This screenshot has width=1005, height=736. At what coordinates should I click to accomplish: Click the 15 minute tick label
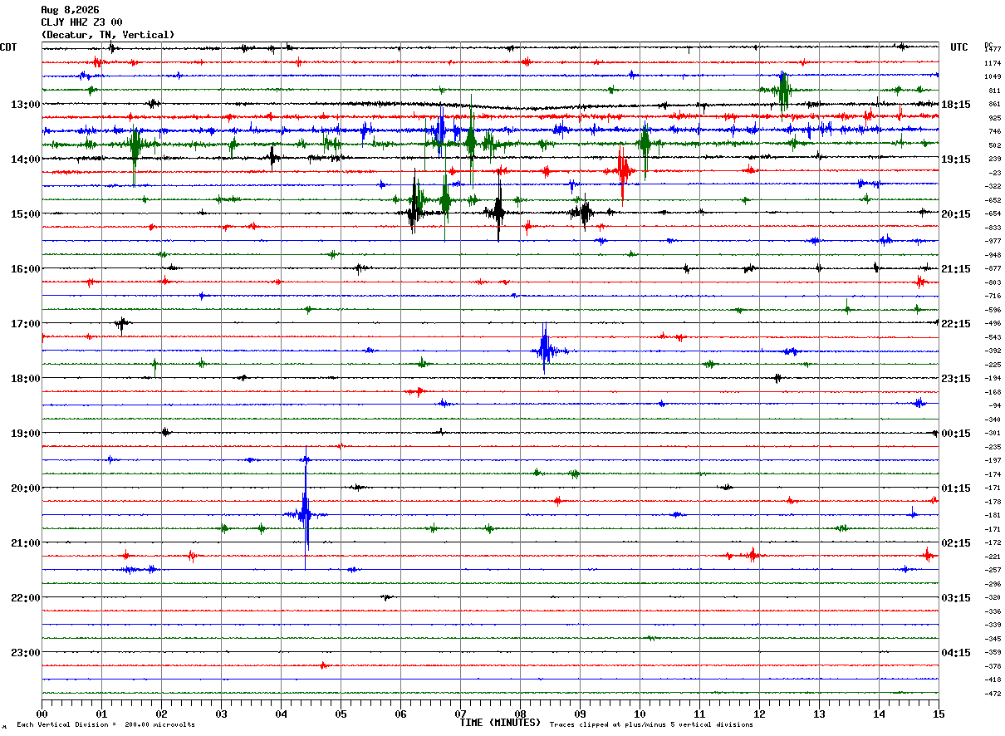pos(939,714)
